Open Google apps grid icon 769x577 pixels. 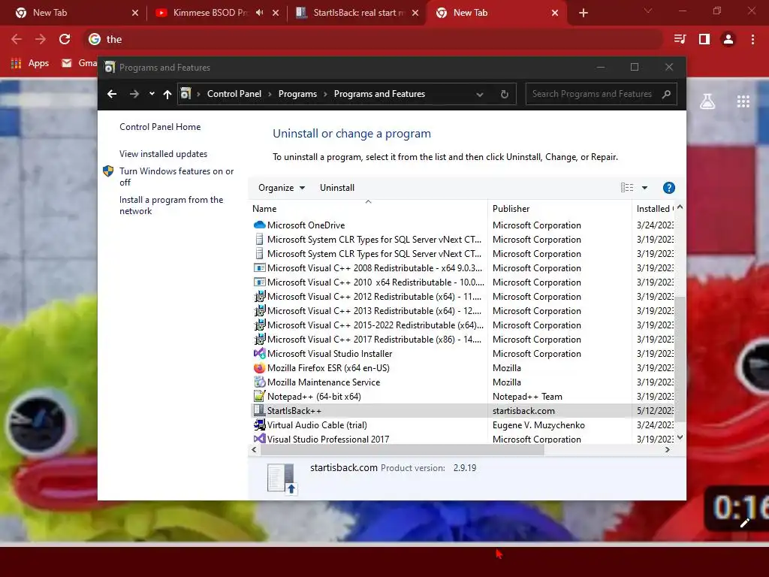(743, 101)
